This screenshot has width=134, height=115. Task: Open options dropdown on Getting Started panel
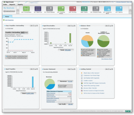(106, 69)
